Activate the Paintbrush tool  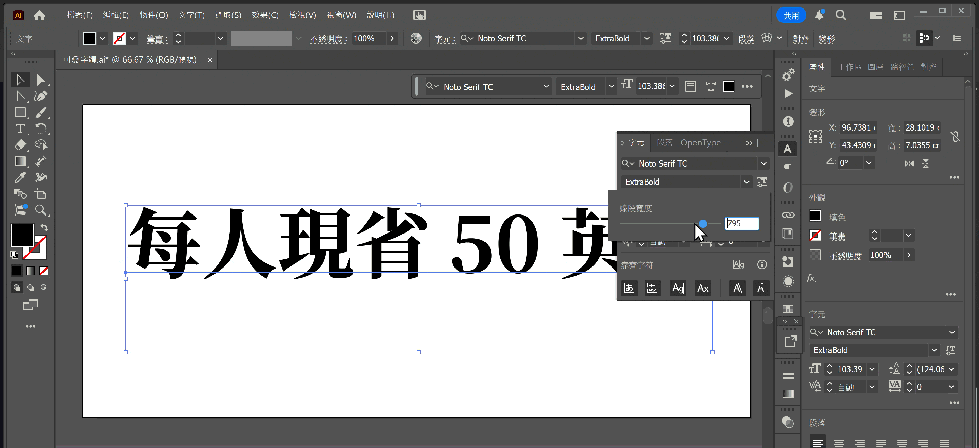[x=41, y=113]
